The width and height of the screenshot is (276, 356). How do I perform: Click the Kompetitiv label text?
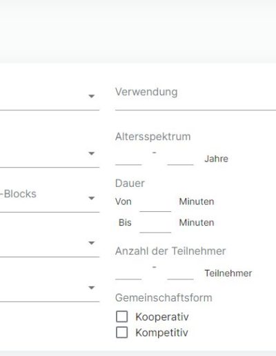point(161,333)
